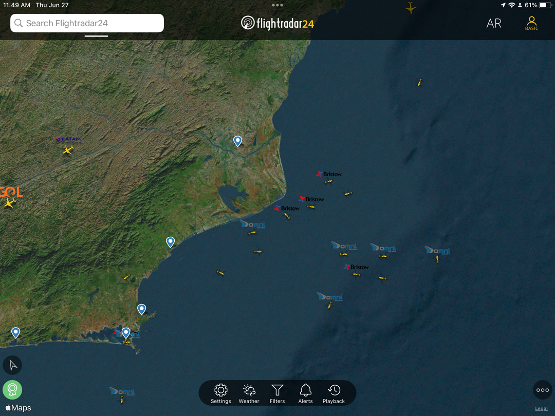
Task: Select the aircraft far out over the ocean
Action: (419, 82)
